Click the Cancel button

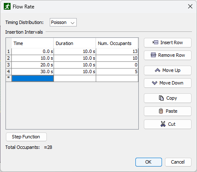point(178,162)
